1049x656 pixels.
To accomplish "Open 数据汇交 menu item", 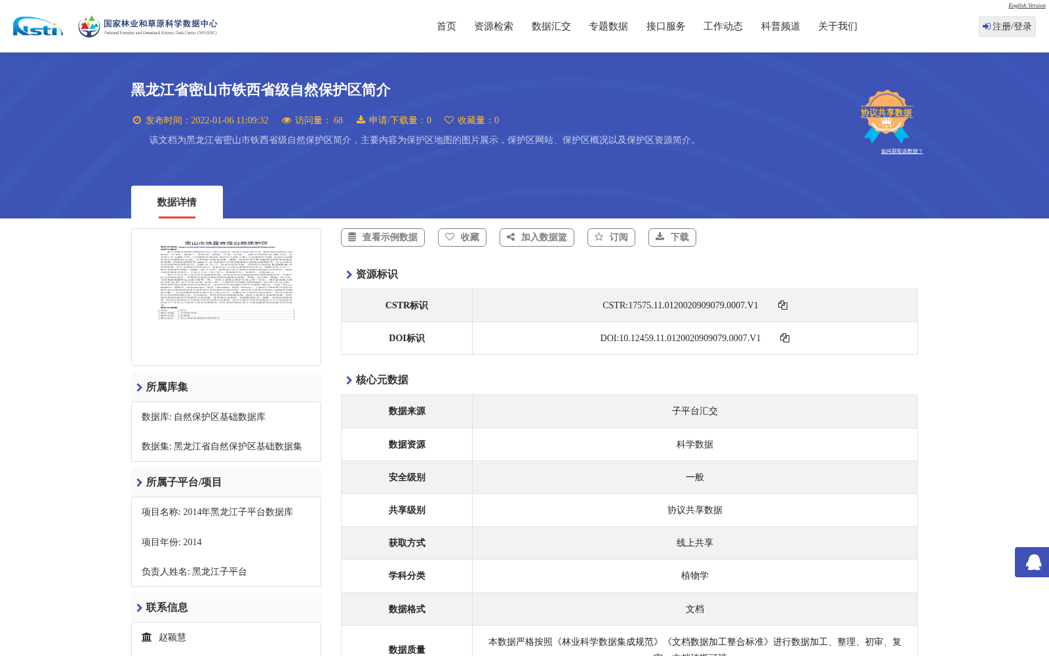I will [x=551, y=26].
